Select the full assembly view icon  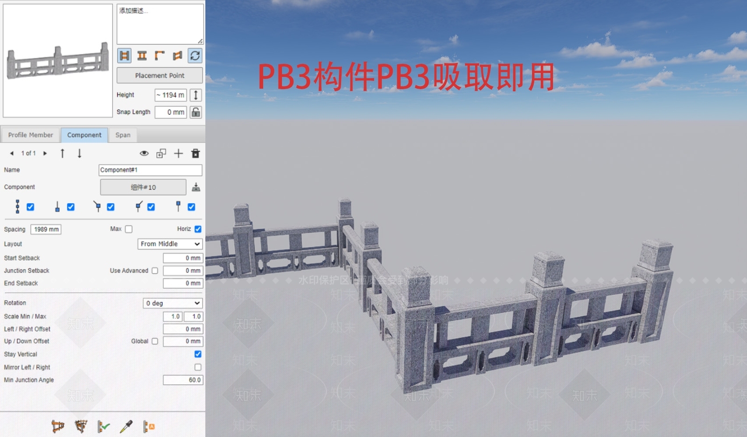click(124, 55)
